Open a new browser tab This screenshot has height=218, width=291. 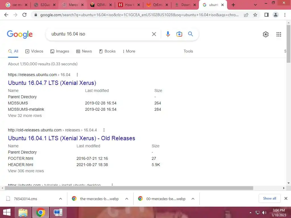coord(233,5)
